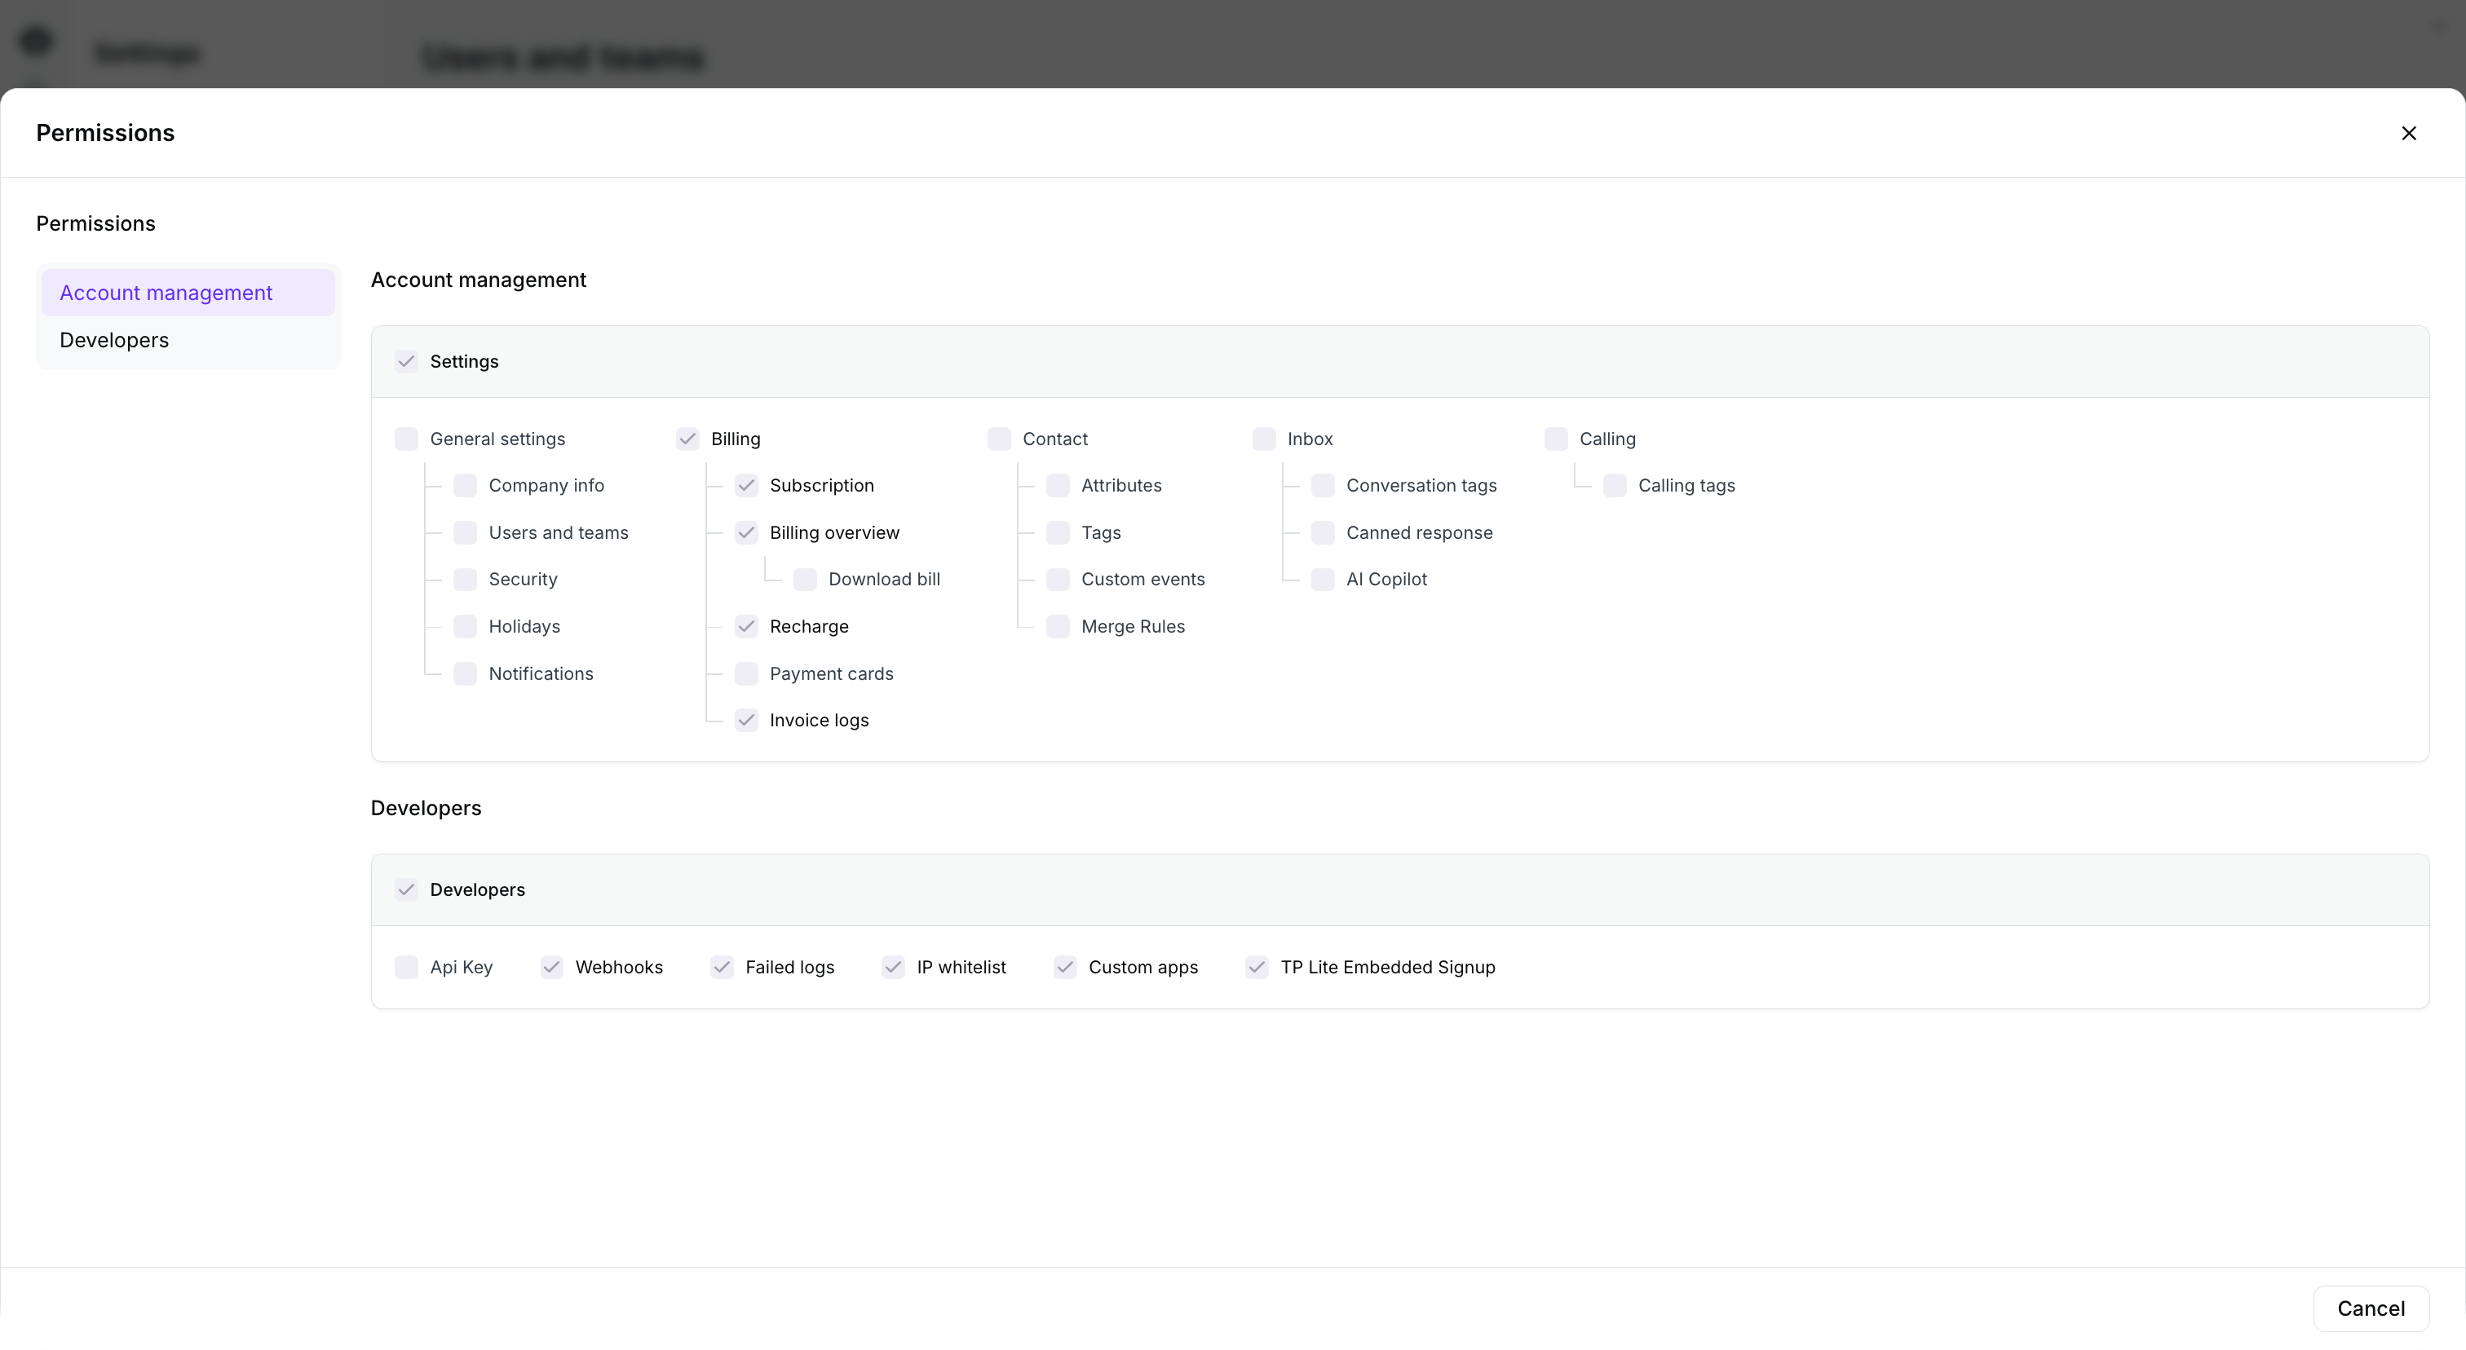Check the General settings checkbox

click(x=406, y=439)
